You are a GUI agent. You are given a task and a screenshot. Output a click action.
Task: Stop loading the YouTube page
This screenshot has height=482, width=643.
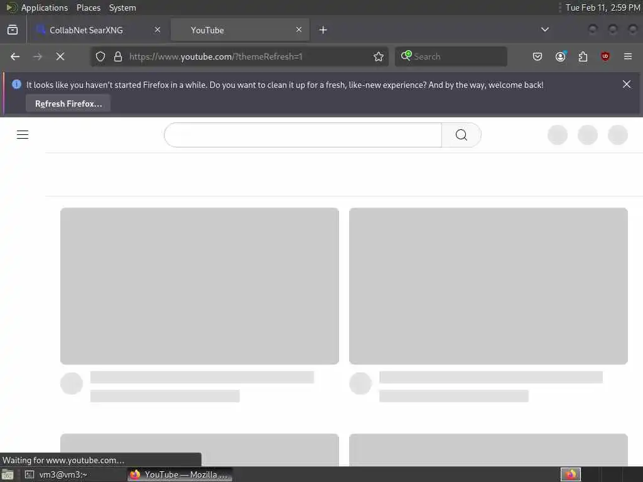[x=60, y=56]
